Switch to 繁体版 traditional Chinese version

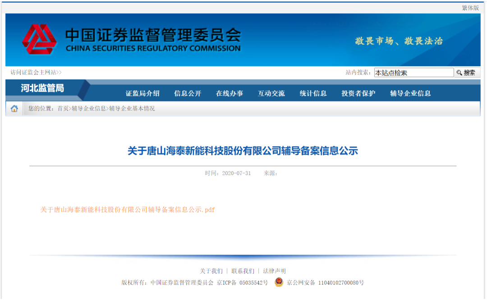point(470,8)
